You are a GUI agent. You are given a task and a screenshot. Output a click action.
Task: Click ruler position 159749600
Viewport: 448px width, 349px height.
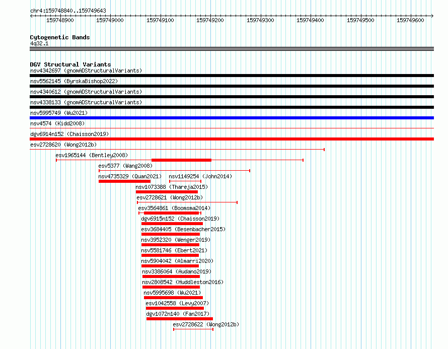click(411, 20)
